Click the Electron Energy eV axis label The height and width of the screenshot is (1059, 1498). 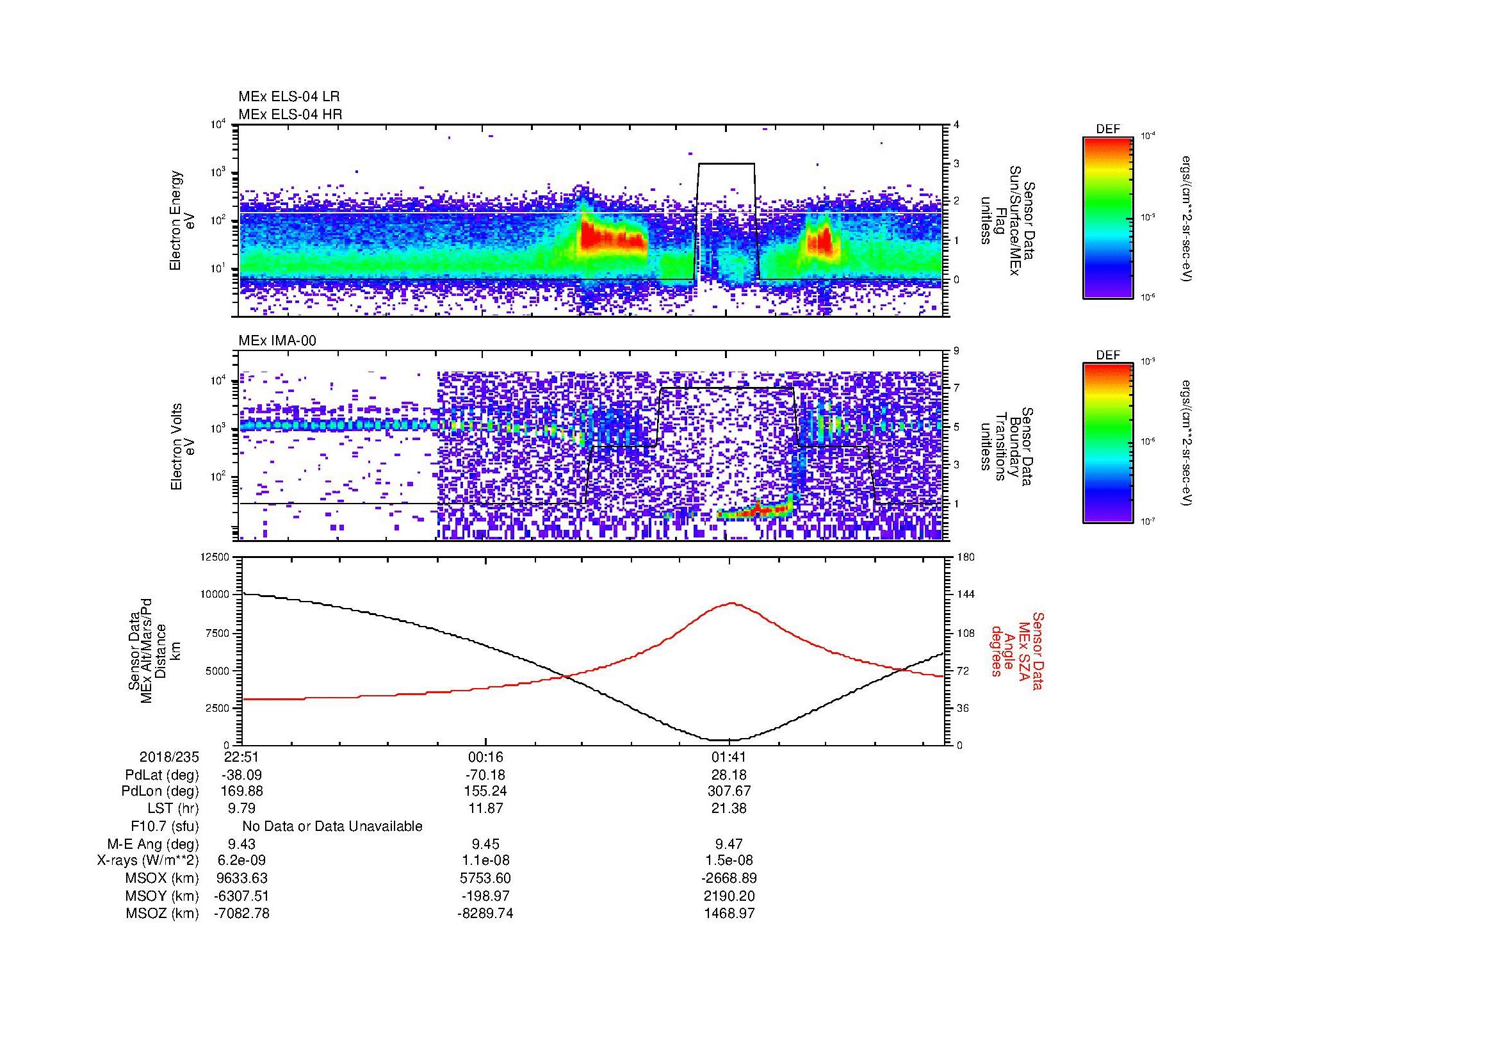(x=183, y=220)
